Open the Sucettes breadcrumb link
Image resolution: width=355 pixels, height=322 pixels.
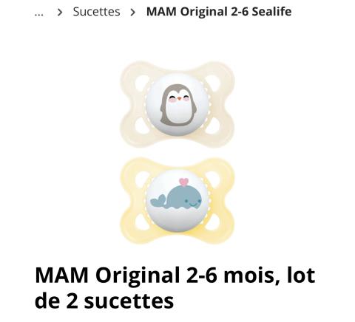96,12
